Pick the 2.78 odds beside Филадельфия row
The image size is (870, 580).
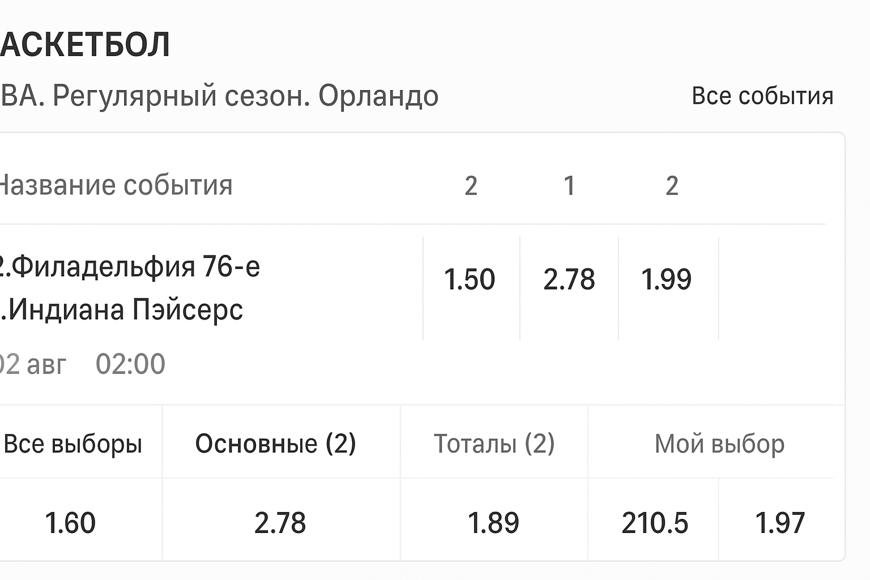point(569,280)
